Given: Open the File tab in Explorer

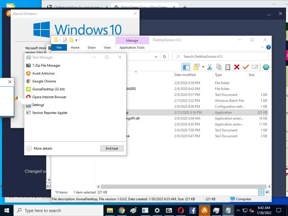Looking at the screenshot, I should click(59, 48).
